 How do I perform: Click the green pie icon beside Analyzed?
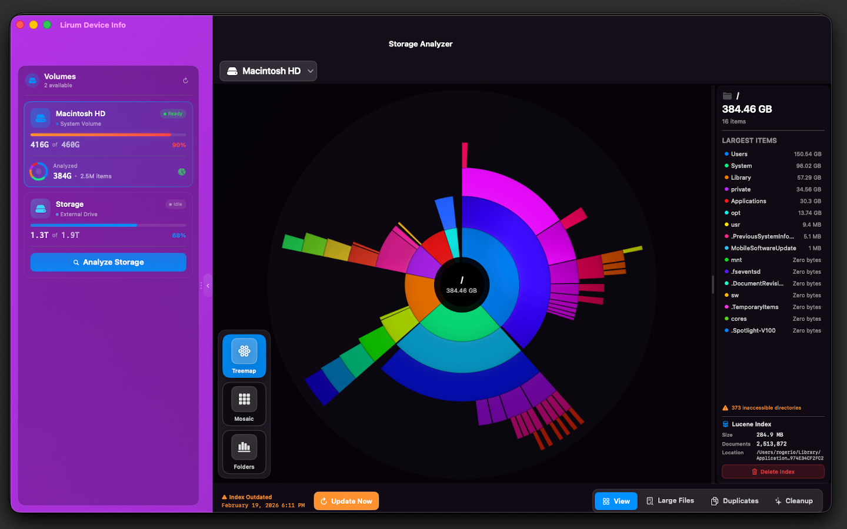(x=182, y=172)
